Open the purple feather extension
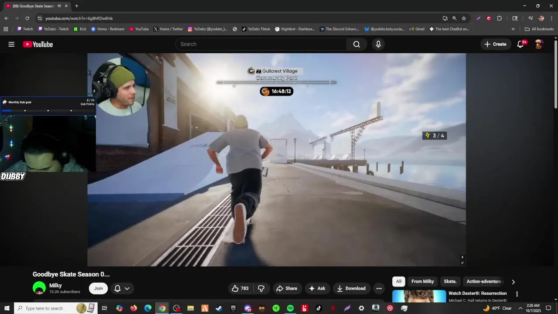Image resolution: width=558 pixels, height=314 pixels. [x=478, y=18]
